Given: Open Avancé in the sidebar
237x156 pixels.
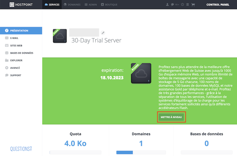Looking at the screenshot, I should point(21,68).
